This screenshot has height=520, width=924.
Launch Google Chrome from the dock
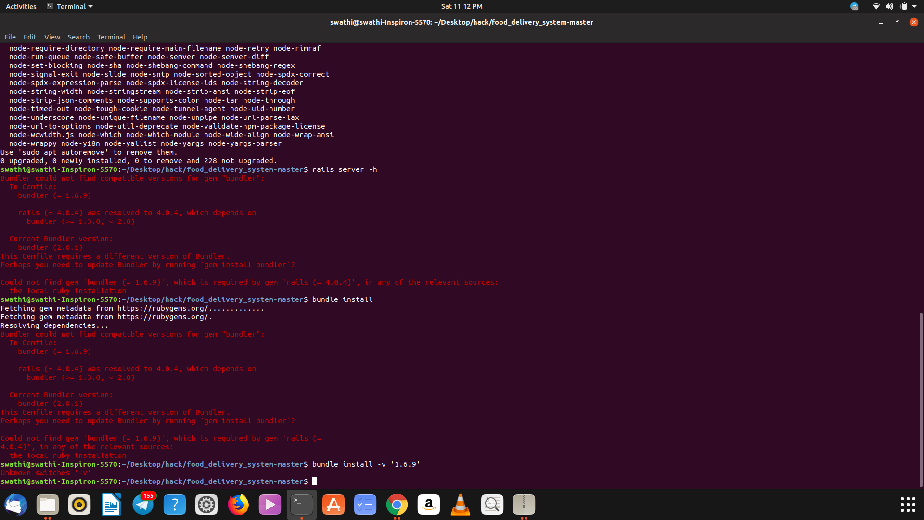click(397, 505)
